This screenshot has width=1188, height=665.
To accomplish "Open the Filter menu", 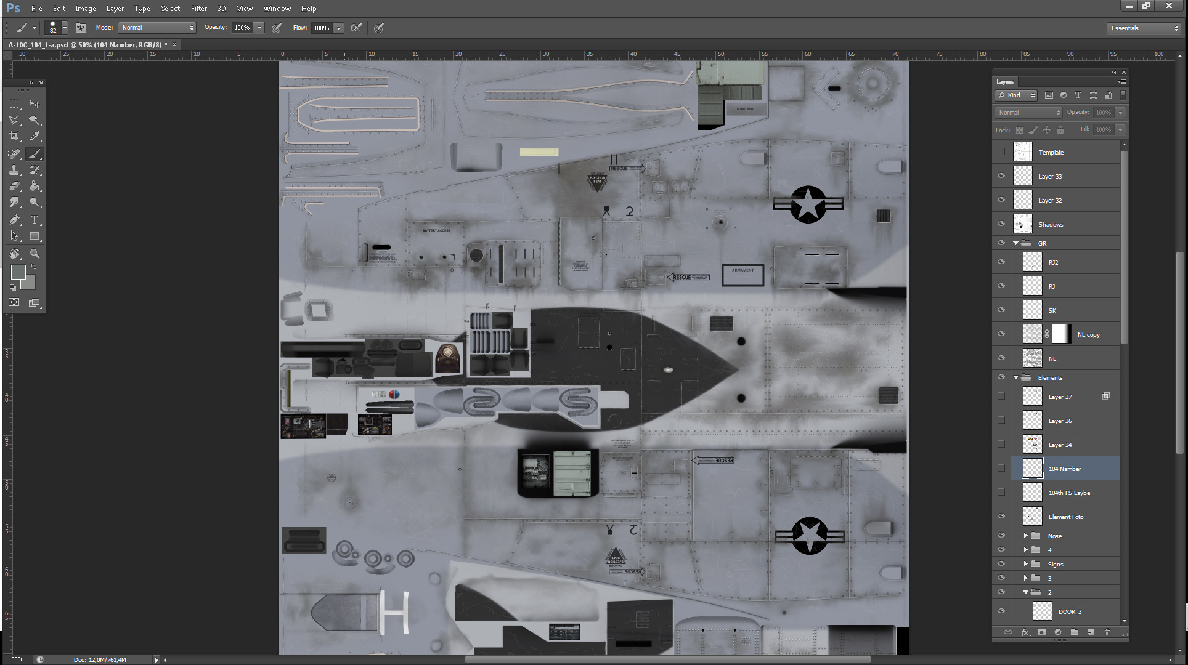I will click(x=198, y=9).
